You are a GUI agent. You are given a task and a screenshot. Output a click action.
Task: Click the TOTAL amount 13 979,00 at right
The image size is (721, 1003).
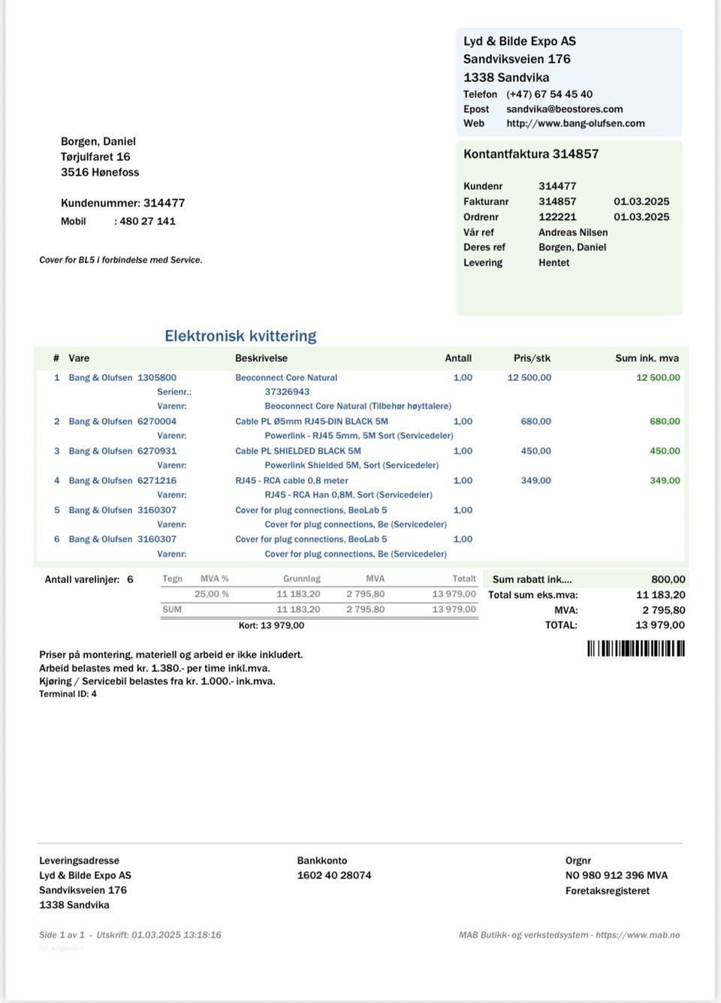click(660, 624)
